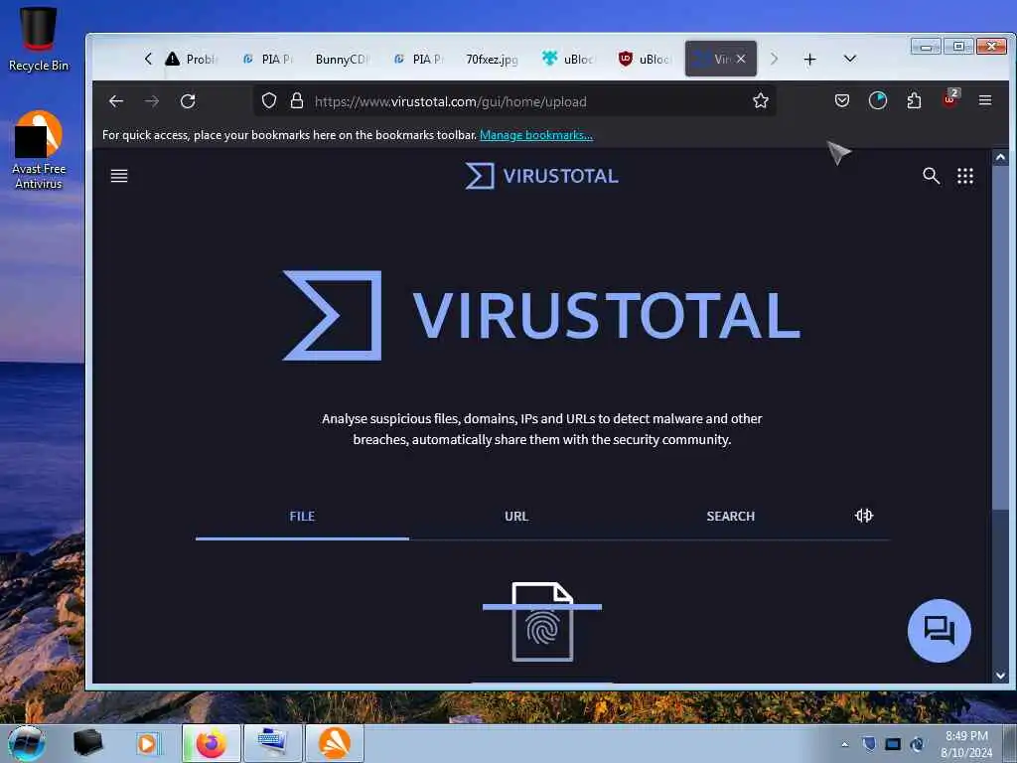
Task: Close the active VirusTotal tab
Action: coord(741,59)
